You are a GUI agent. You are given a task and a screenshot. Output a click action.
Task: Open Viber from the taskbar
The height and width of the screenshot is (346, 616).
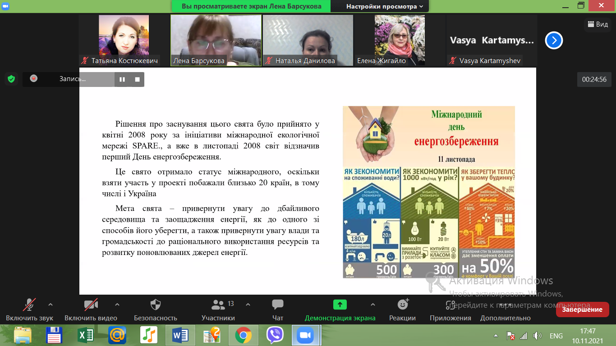[x=274, y=336]
